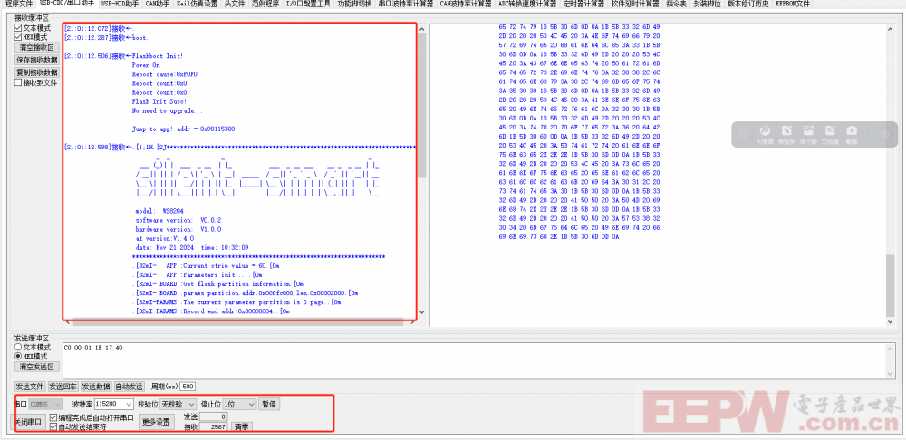Click the 周期(ms) input field showing 500
This screenshot has height=440, width=906.
tap(188, 387)
